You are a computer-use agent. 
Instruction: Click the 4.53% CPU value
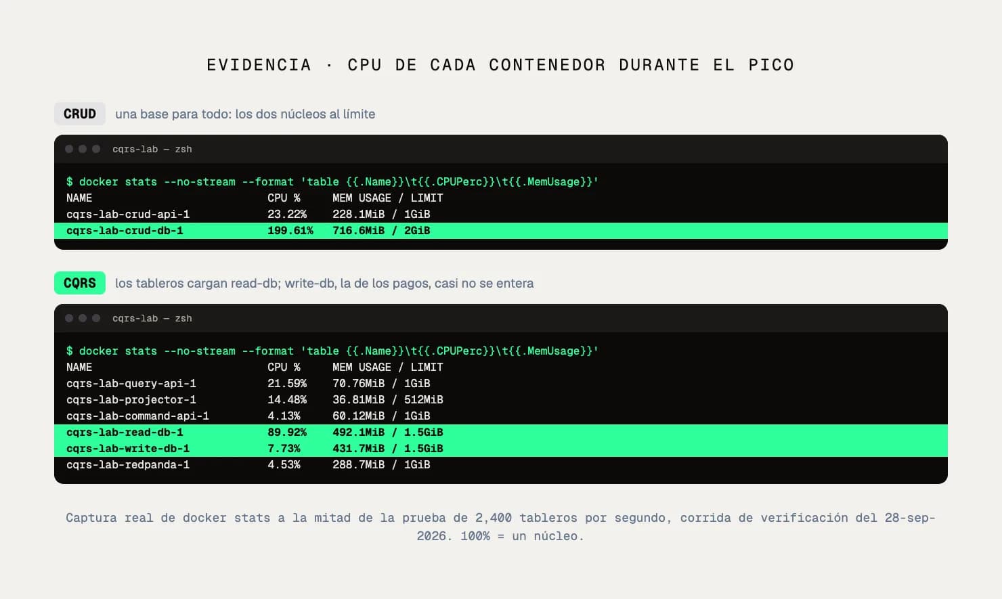point(284,464)
